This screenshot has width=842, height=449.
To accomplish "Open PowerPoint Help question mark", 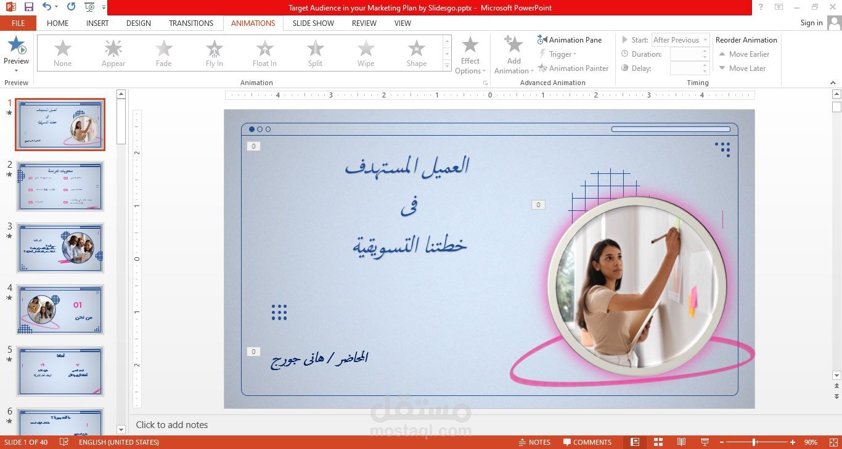I will click(x=761, y=7).
